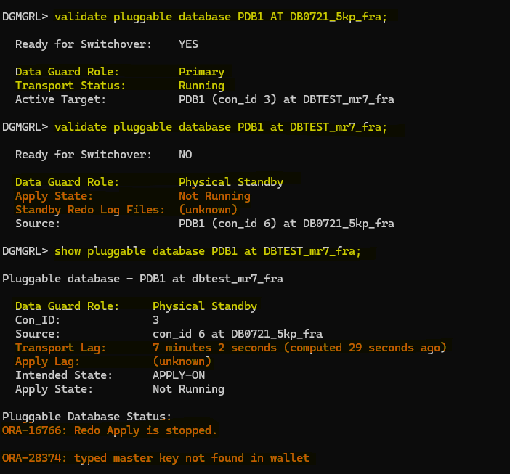Screen dimensions: 510x474
Task: Click the "Primary" Data Guard role value
Action: pyautogui.click(x=201, y=72)
